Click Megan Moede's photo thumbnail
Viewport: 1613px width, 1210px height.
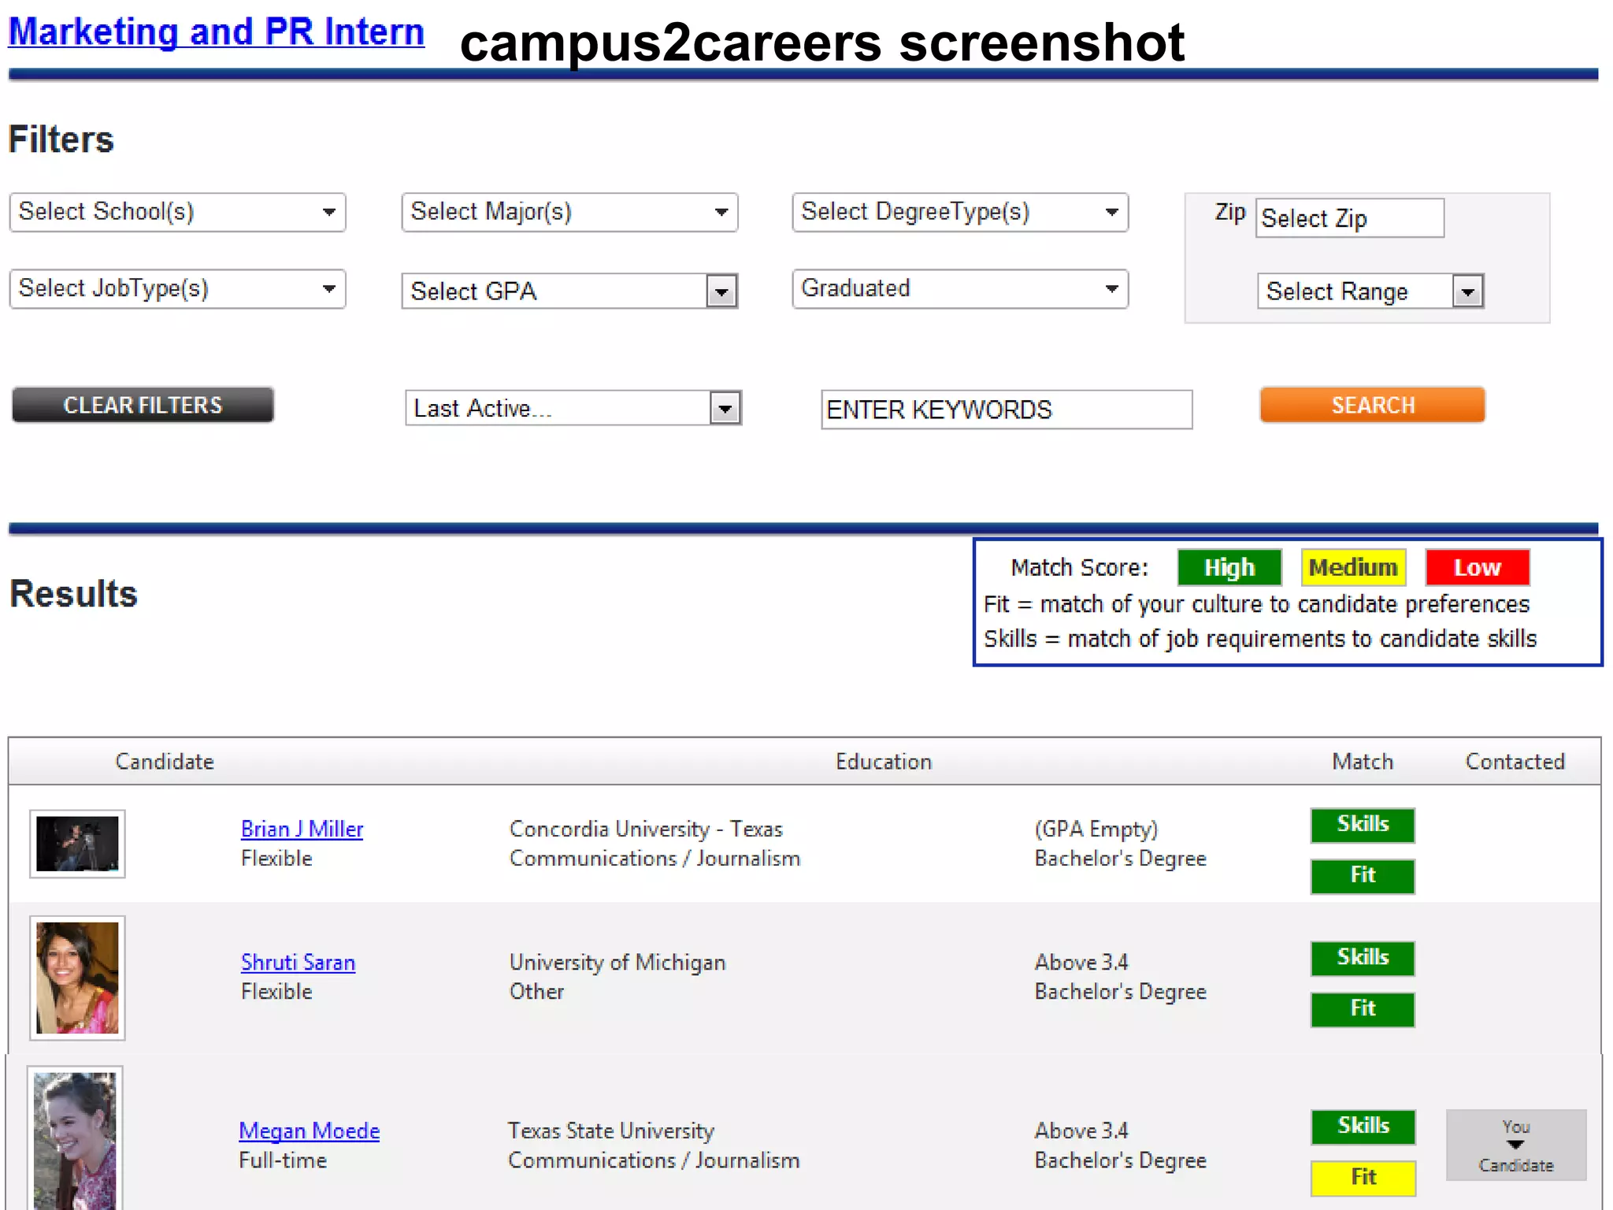pos(75,1139)
